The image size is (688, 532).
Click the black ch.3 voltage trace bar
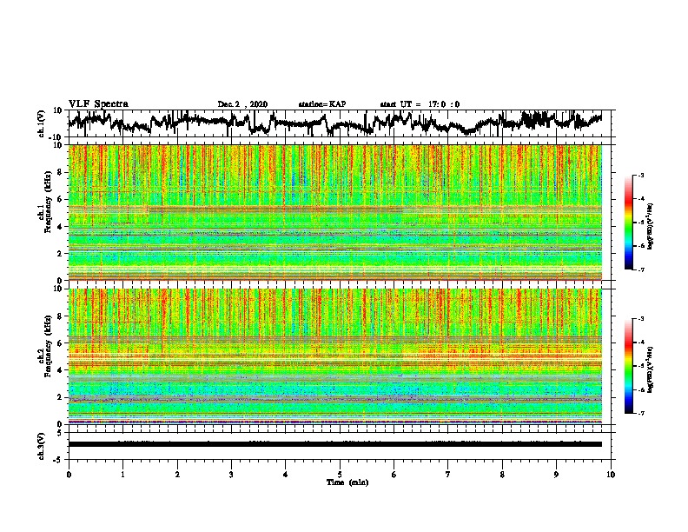335,444
